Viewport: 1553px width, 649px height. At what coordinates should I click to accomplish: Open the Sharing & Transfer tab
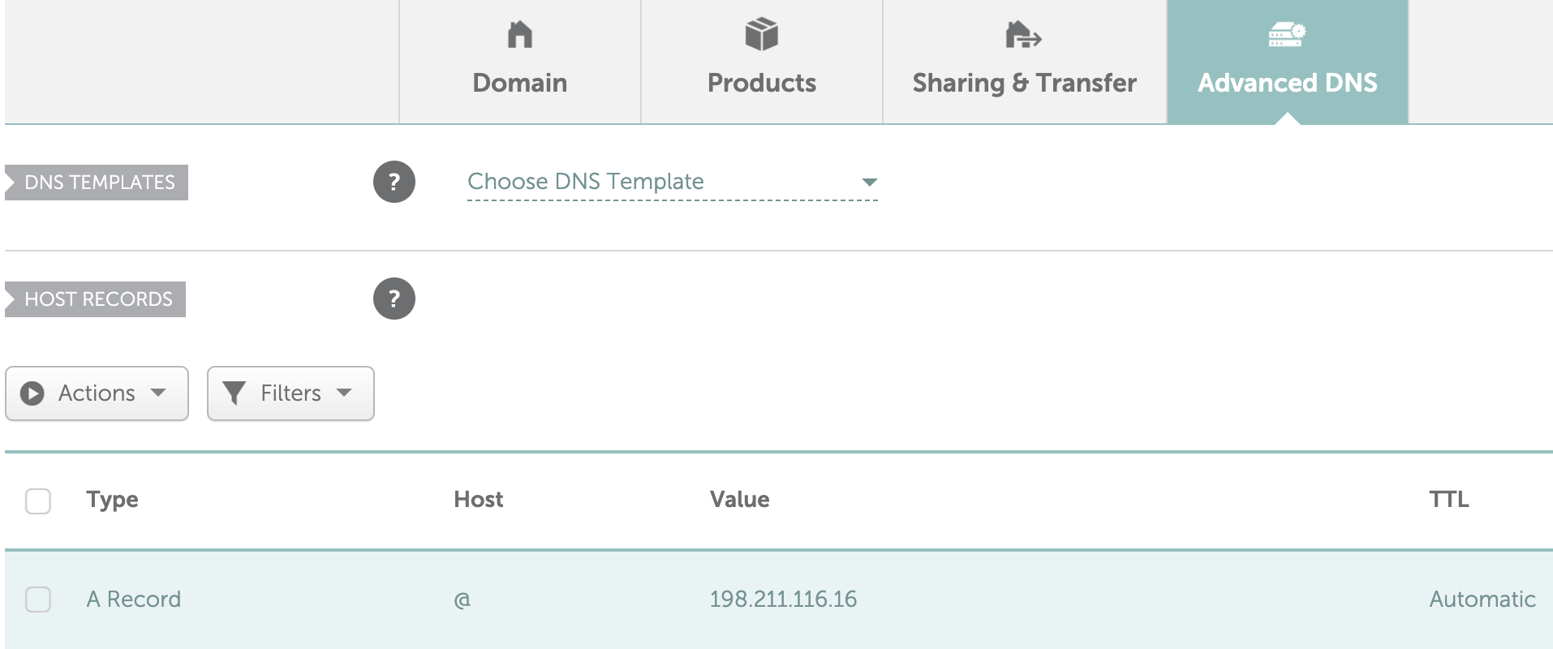(1024, 82)
